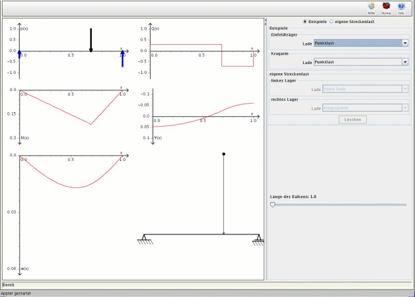Image resolution: width=415 pixels, height=297 pixels.
Task: Click the right blue reaction force arrow
Action: pyautogui.click(x=122, y=58)
